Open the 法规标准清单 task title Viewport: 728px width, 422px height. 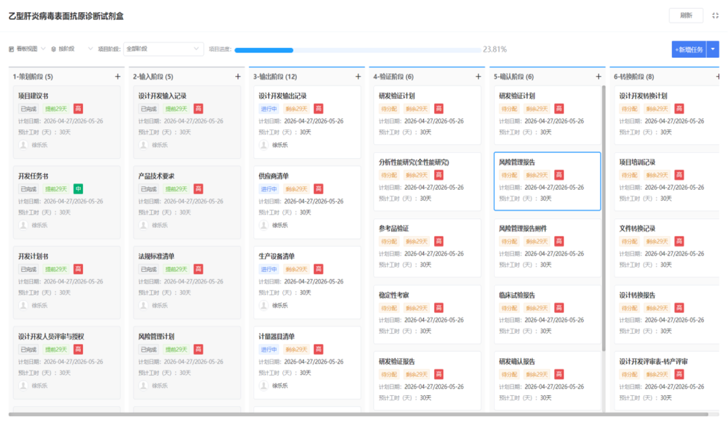pyautogui.click(x=156, y=256)
